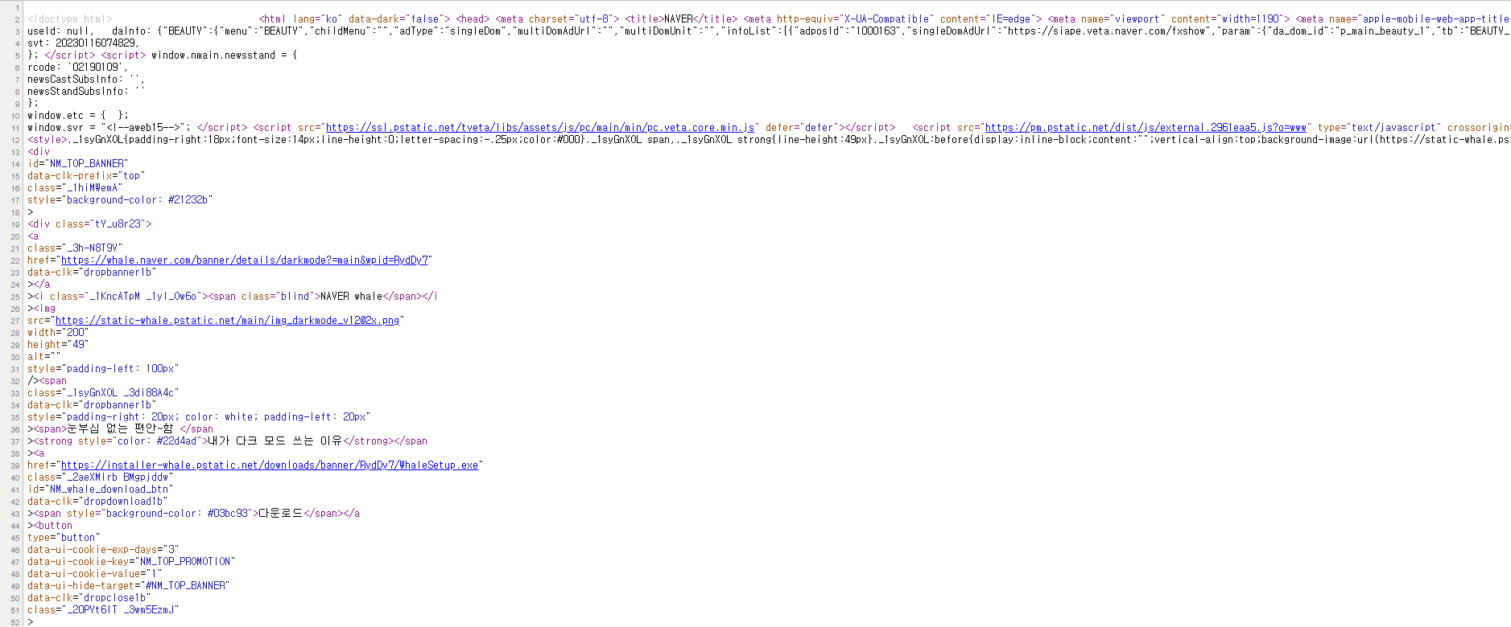Click the class="_1syGnXOL _3di88A4c" attribute
Viewport: 1511px width, 627px height.
(x=103, y=392)
